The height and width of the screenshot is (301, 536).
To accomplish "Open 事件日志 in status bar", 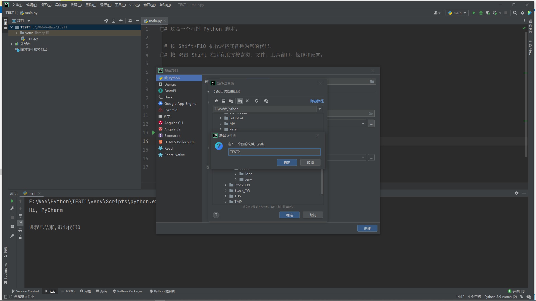I will tap(516, 291).
